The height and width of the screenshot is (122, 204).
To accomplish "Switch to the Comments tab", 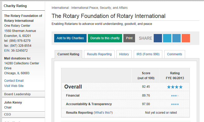I will (x=175, y=54).
